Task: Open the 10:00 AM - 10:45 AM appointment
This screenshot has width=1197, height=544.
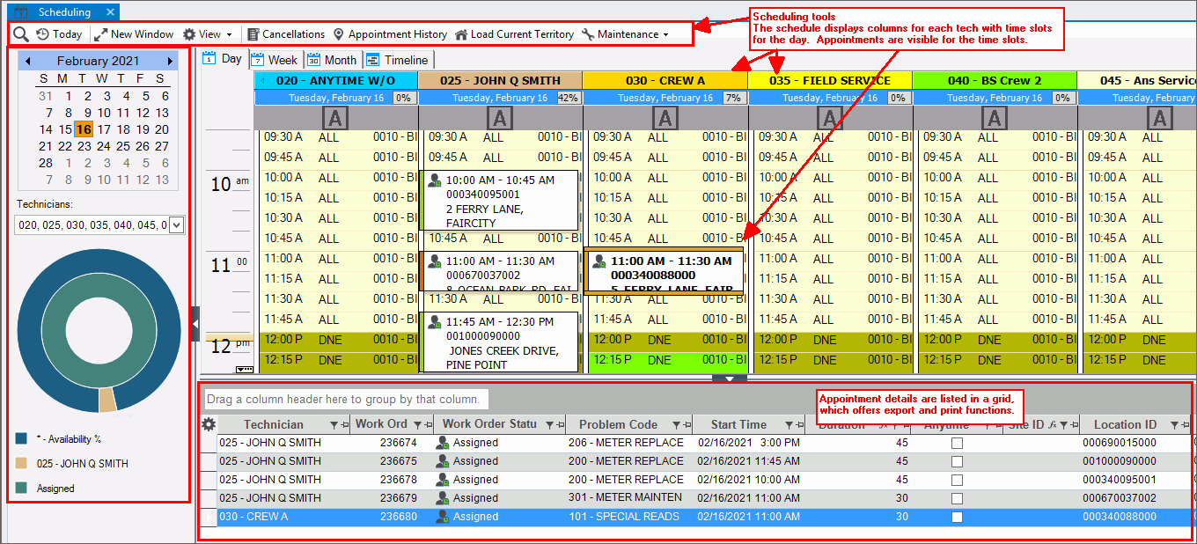Action: pos(500,200)
